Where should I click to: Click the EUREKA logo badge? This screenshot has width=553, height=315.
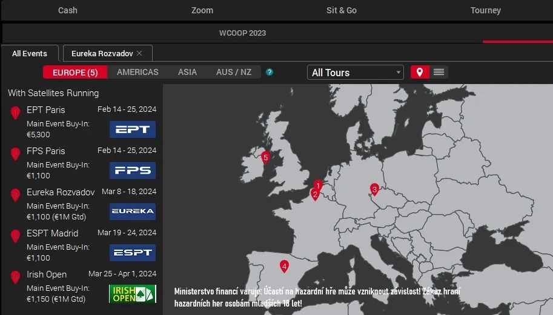tap(133, 212)
